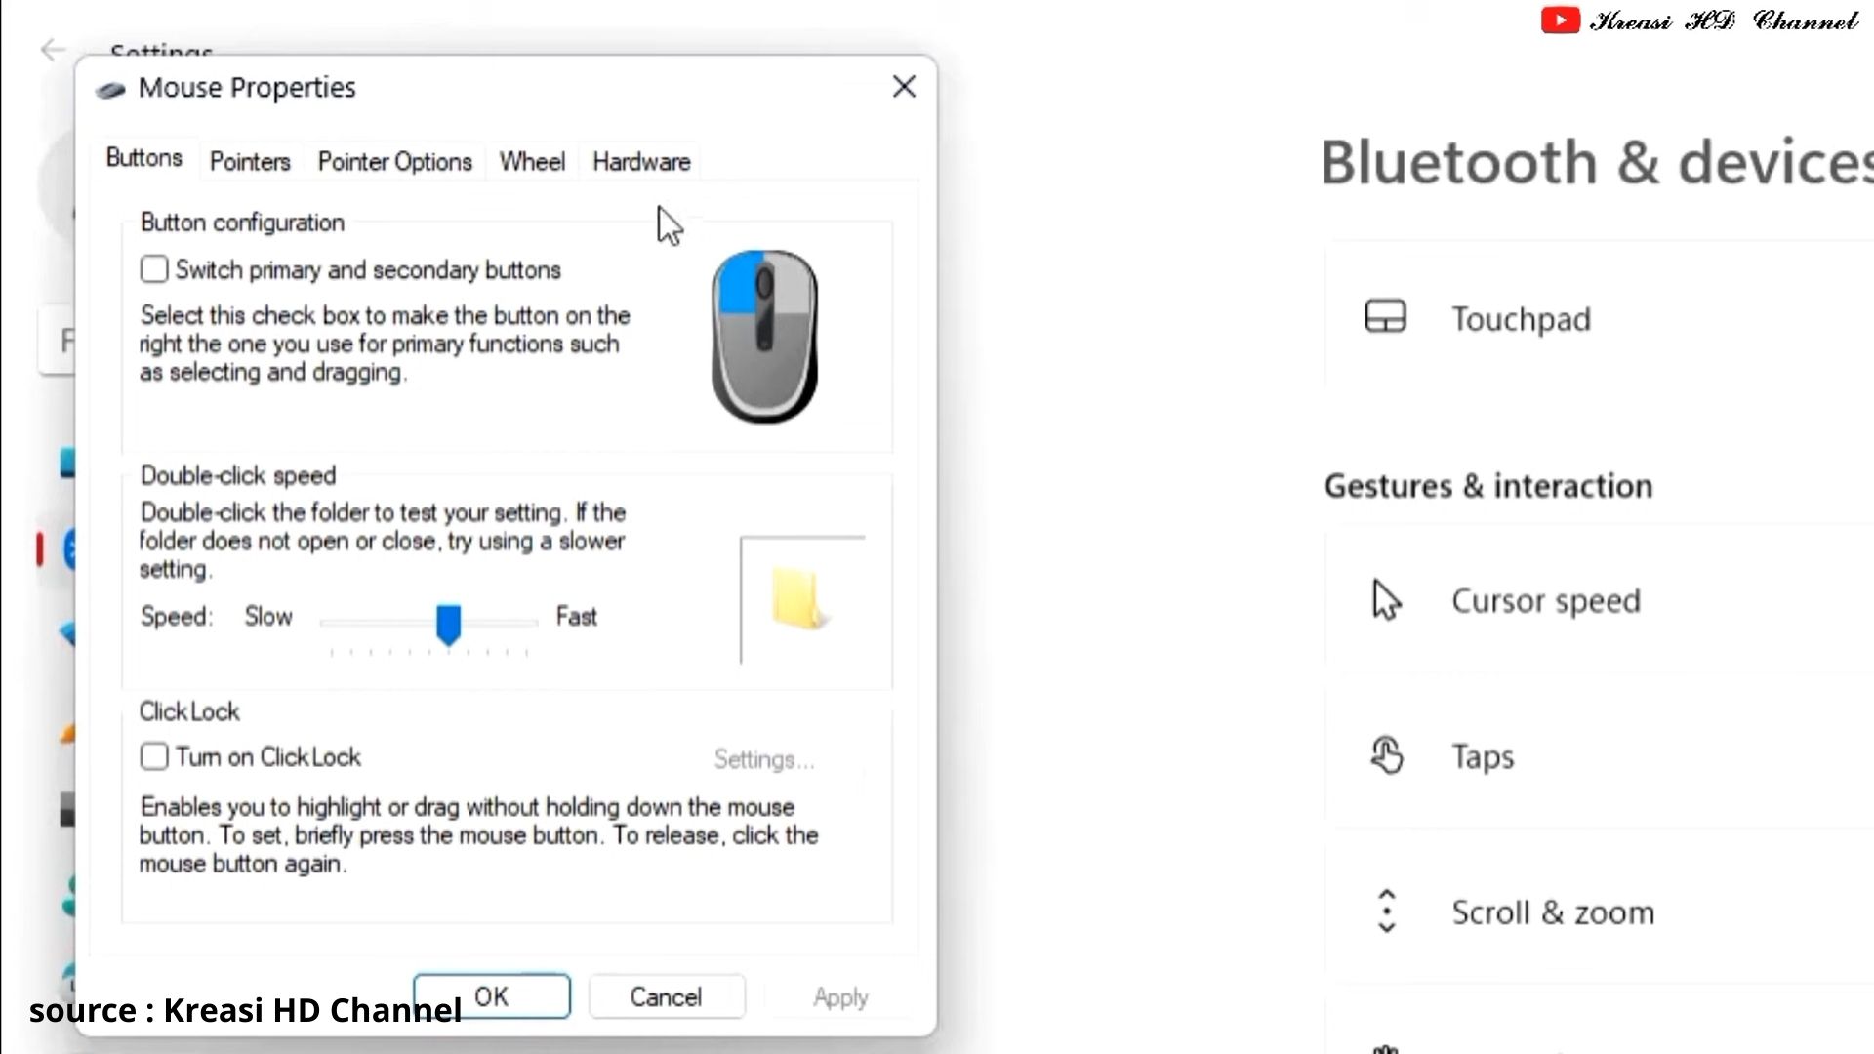The image size is (1874, 1054).
Task: Open ClickLock Settings button
Action: 764,759
